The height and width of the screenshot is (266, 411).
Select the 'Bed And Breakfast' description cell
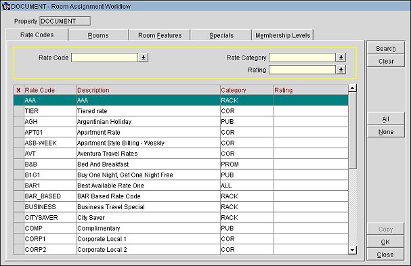(148, 164)
